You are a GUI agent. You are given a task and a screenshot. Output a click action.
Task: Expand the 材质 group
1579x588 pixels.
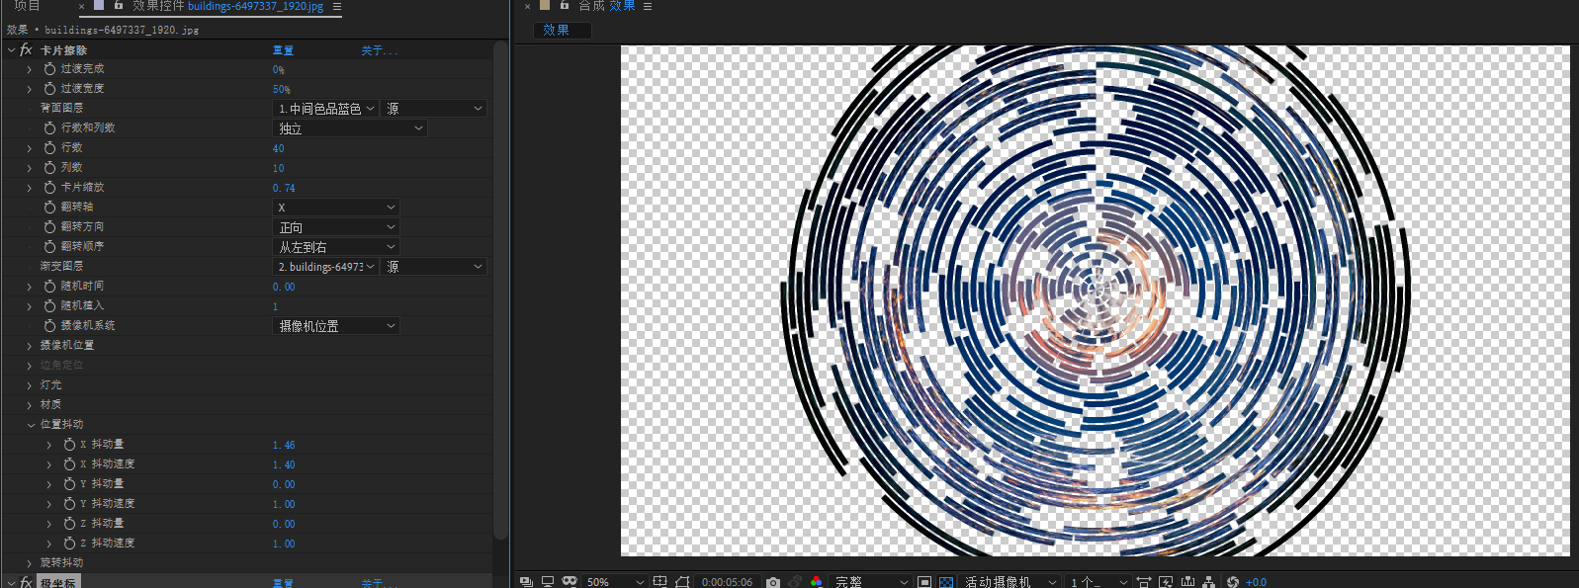click(30, 405)
